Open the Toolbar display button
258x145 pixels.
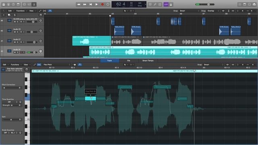18,4
